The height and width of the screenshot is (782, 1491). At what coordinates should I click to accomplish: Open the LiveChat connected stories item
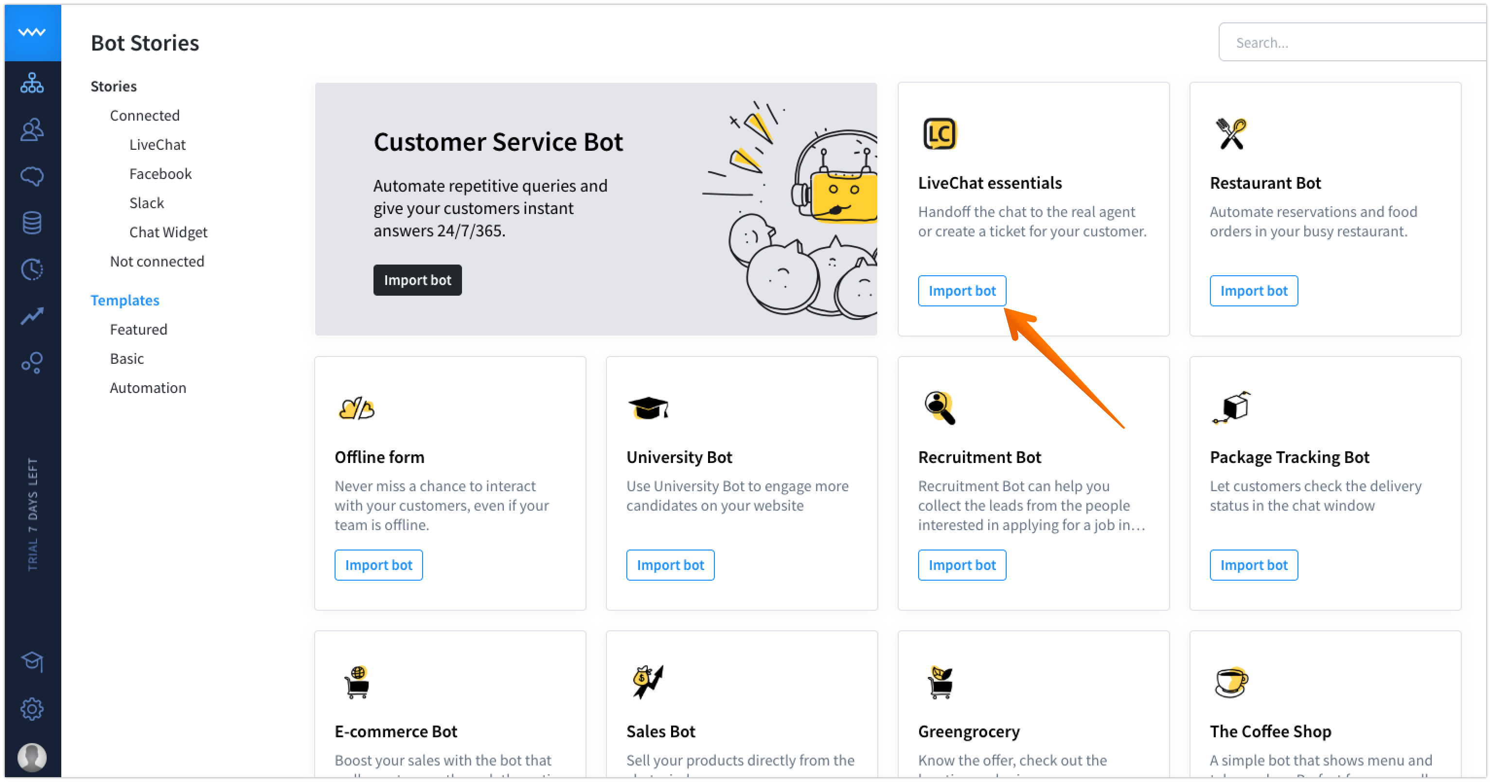click(x=157, y=145)
